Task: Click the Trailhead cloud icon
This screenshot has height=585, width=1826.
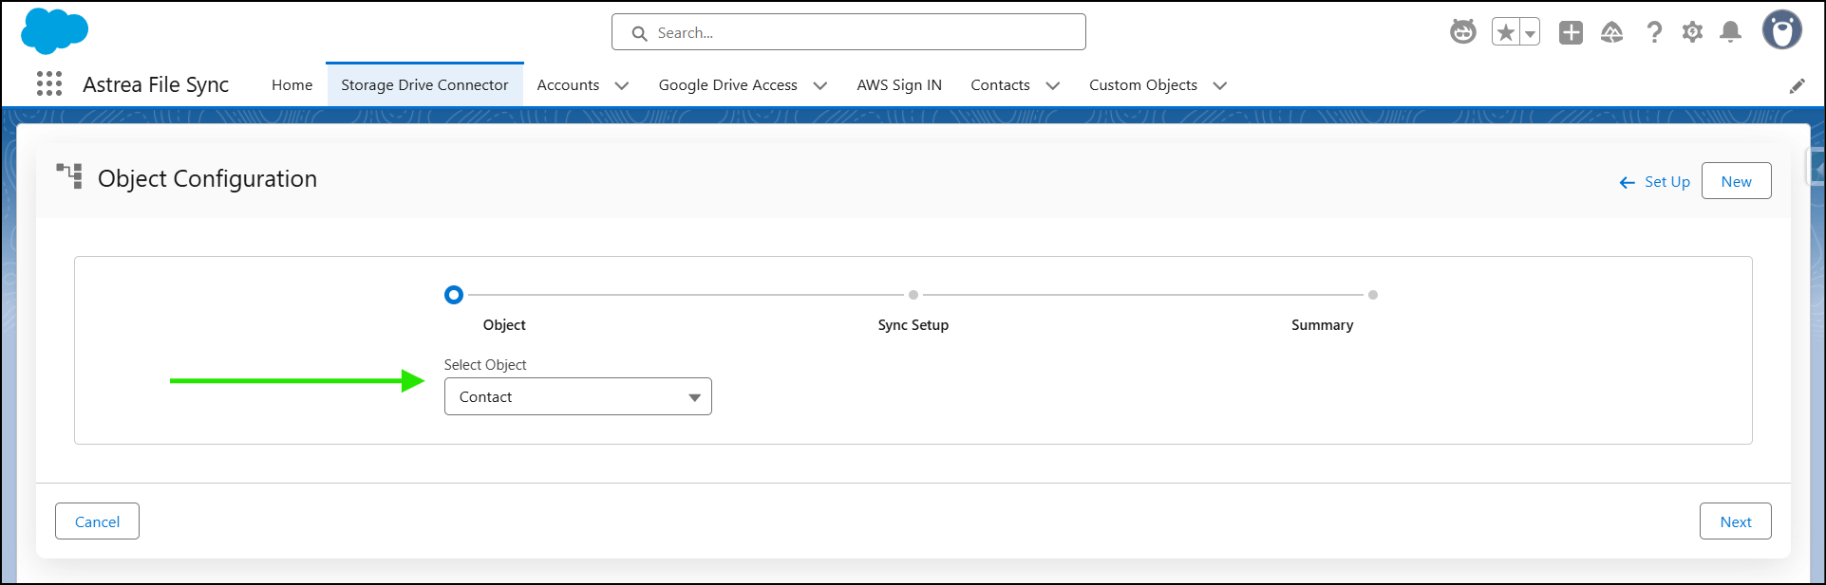Action: pos(1612,32)
